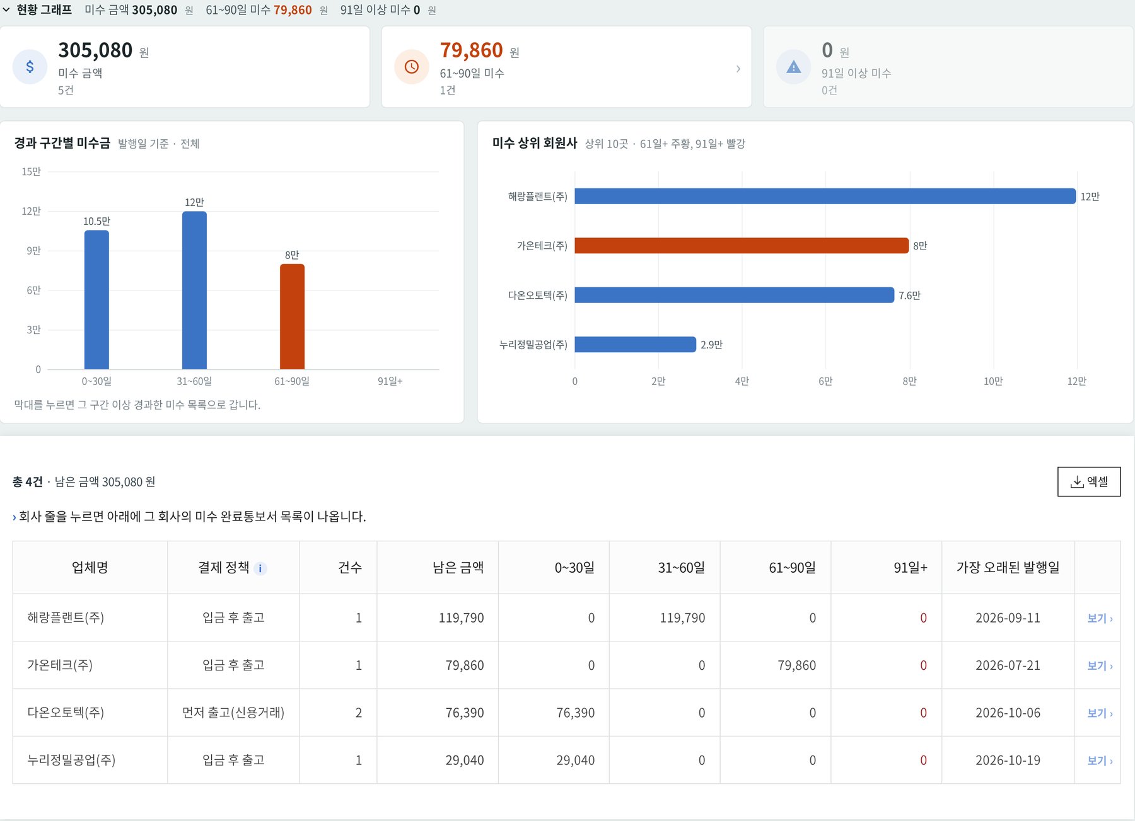The width and height of the screenshot is (1135, 821).
Task: Click the warning triangle icon for 91일 이상 미수
Action: (793, 67)
